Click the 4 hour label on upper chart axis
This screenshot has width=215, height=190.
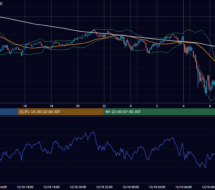(183, 106)
